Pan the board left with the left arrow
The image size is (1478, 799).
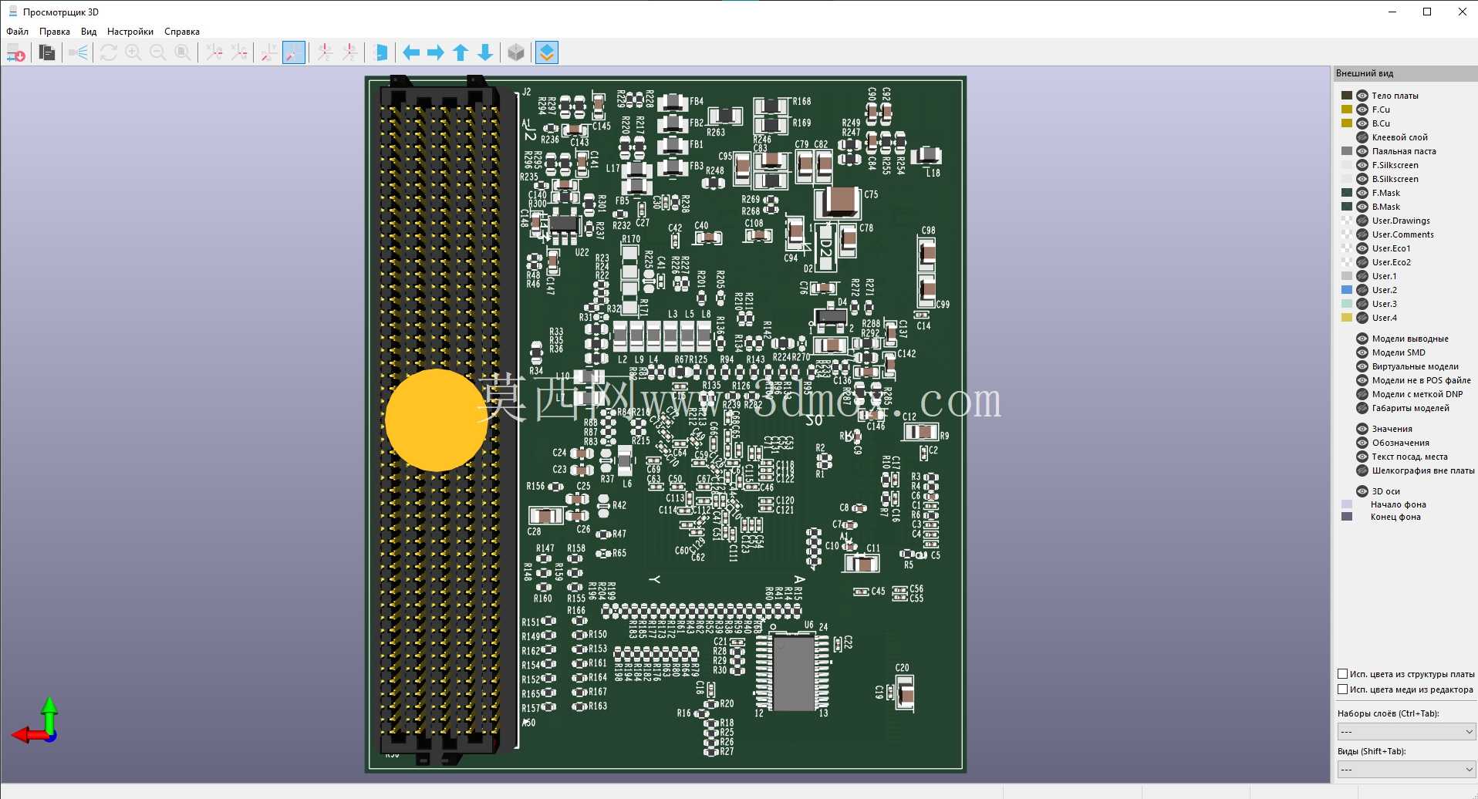point(411,52)
